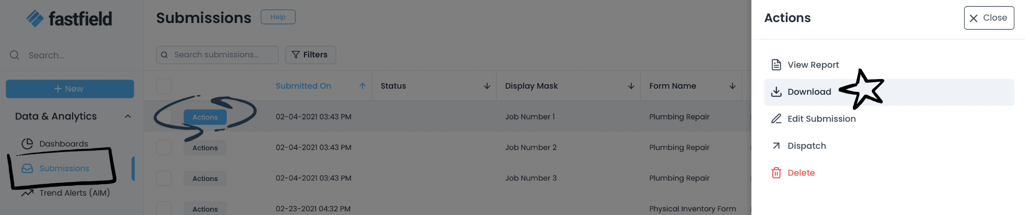Viewport: 1025px width, 215px height.
Task: Click the red Delete trash icon
Action: (x=776, y=173)
